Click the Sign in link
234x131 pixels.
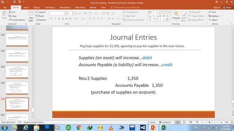click(x=217, y=7)
